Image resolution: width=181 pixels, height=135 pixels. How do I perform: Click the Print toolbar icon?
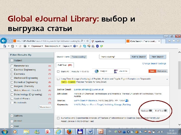click(x=25, y=46)
